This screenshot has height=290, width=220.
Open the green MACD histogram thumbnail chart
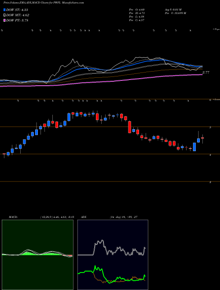pyautogui.click(x=37, y=255)
